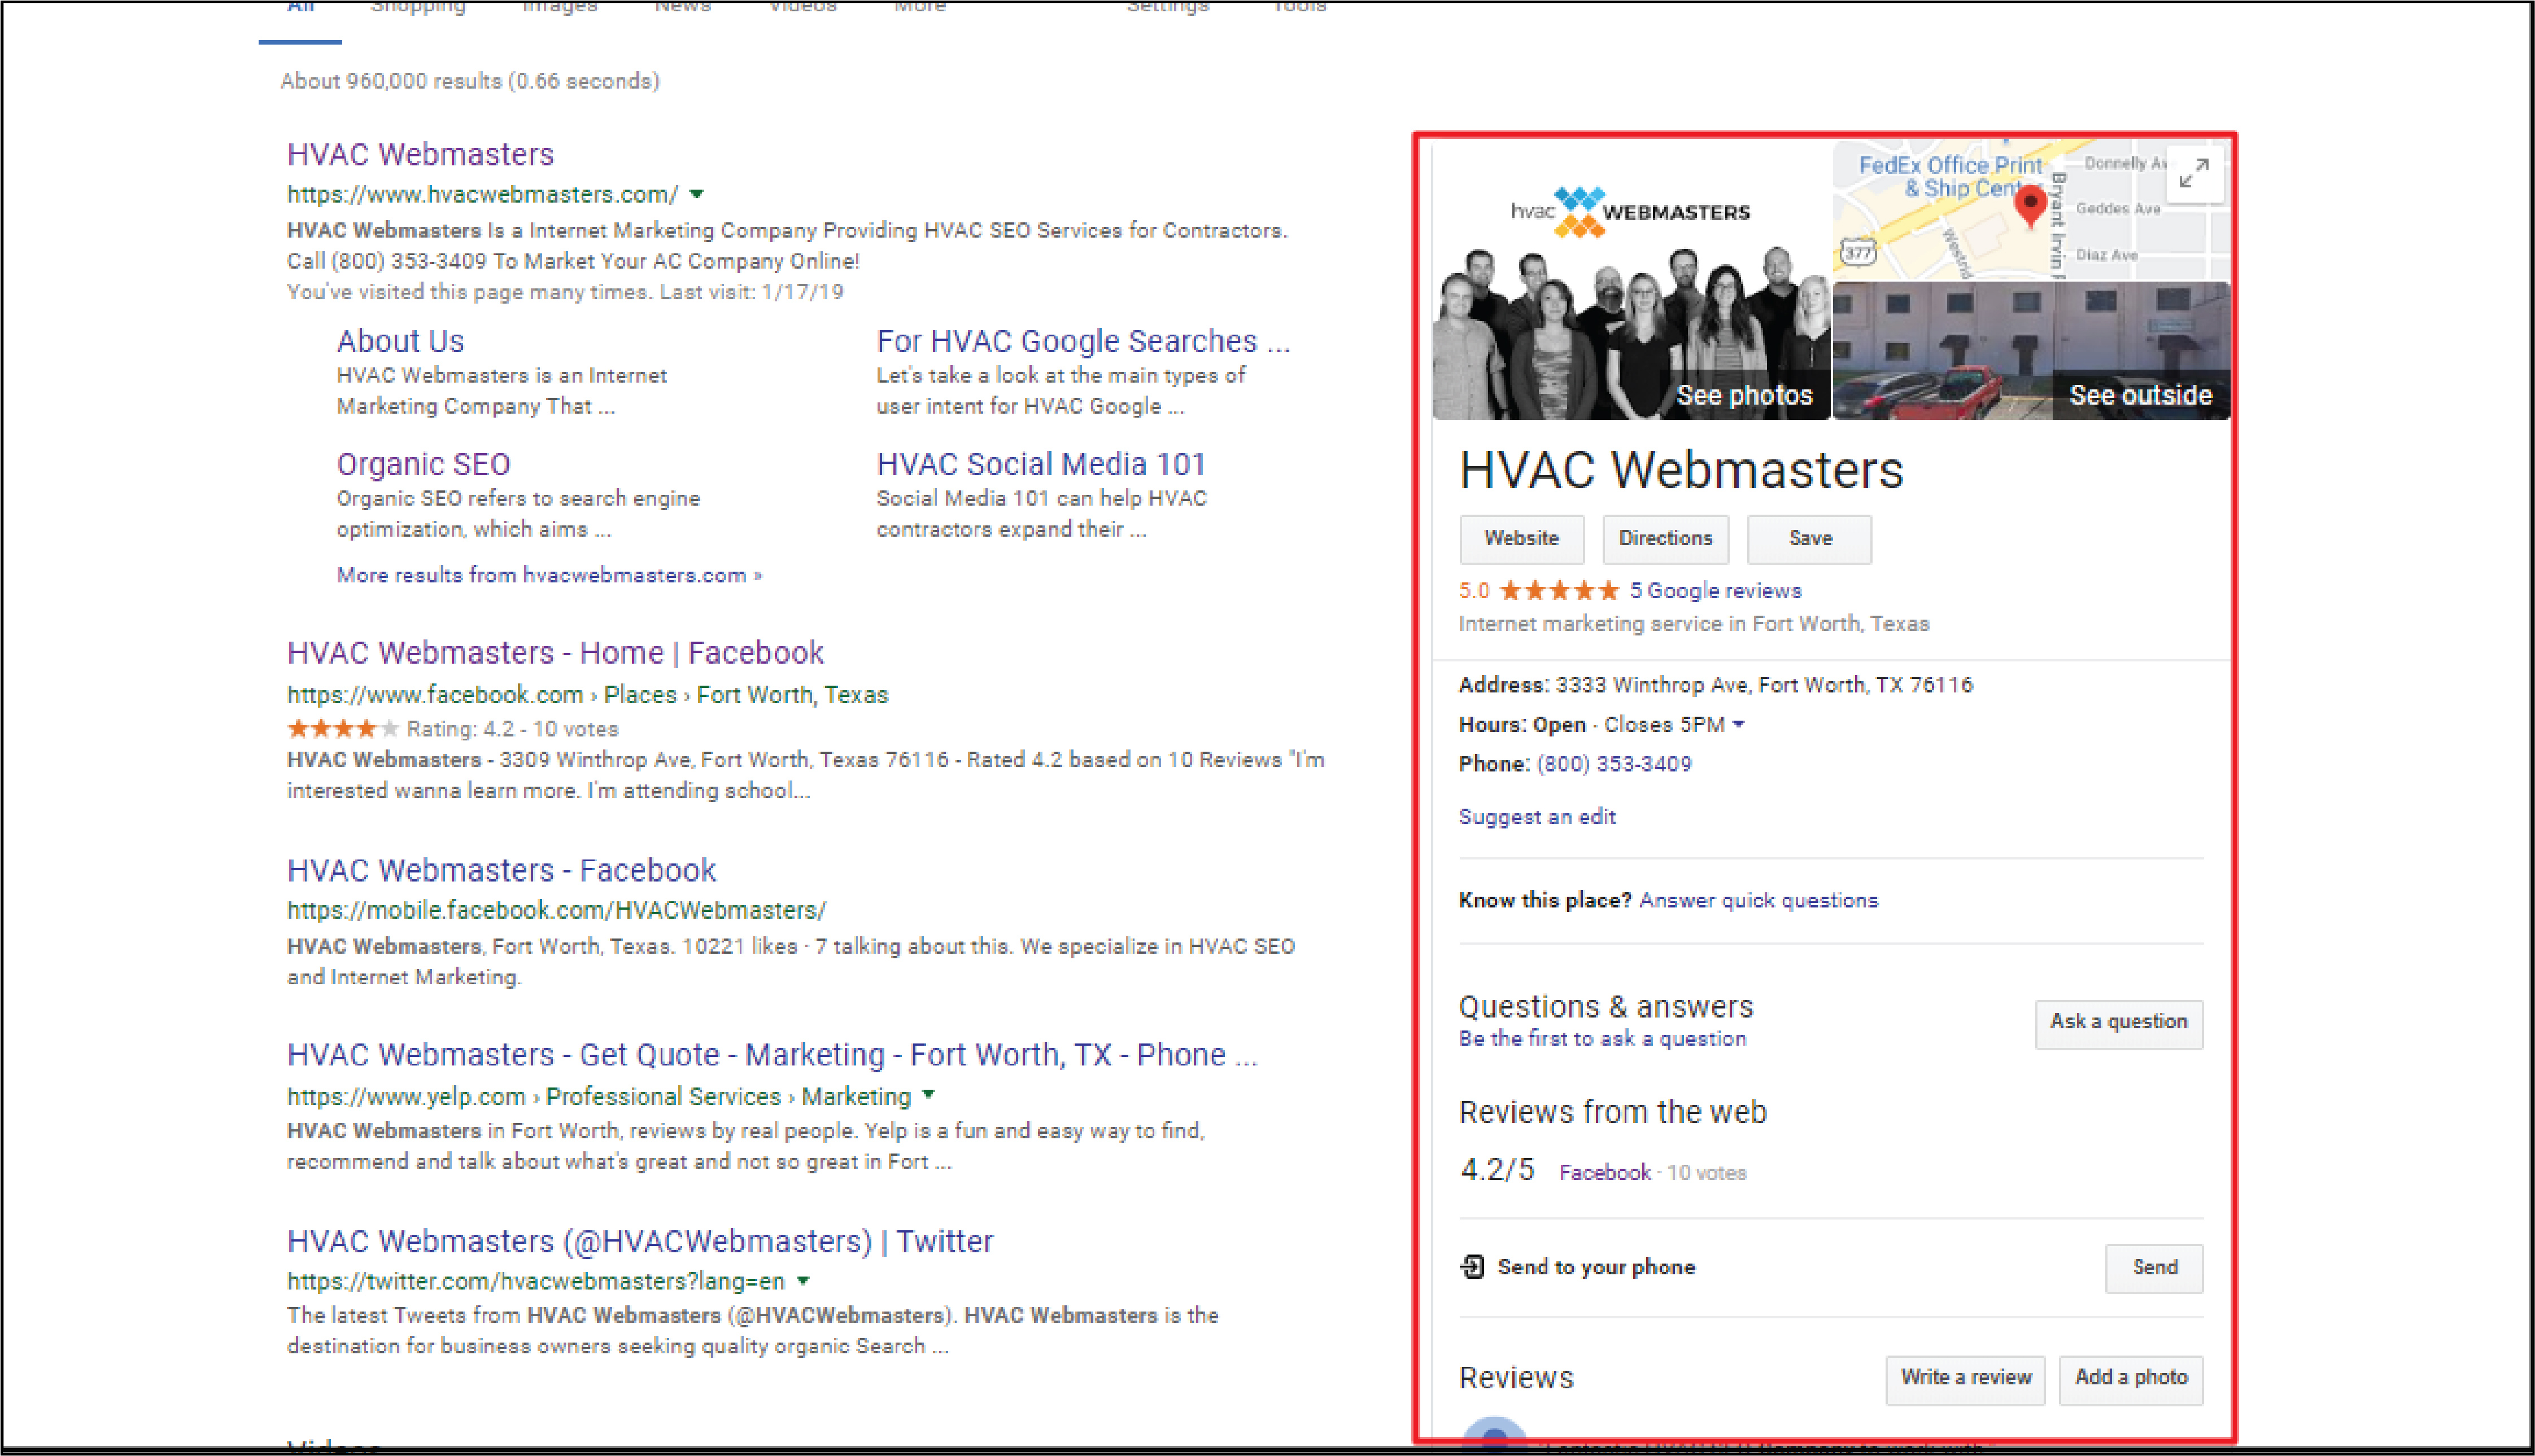Click Ask a question button

(2119, 1024)
